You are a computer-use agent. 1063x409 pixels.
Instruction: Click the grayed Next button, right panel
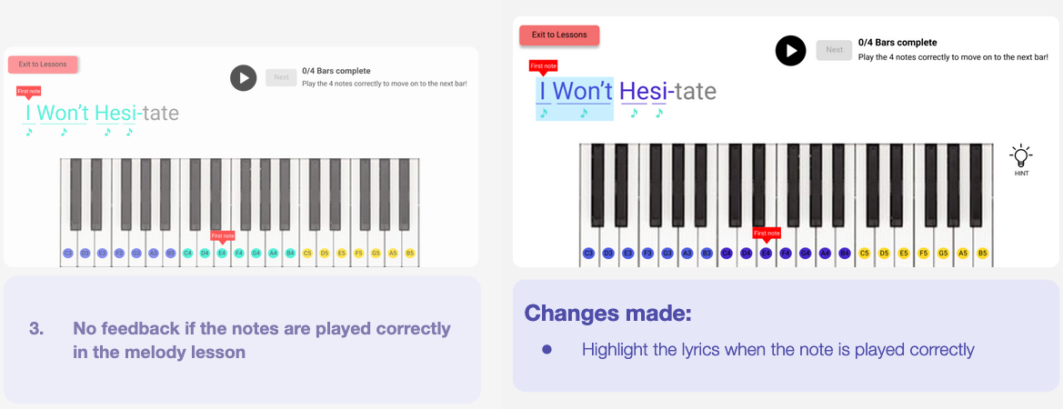834,50
